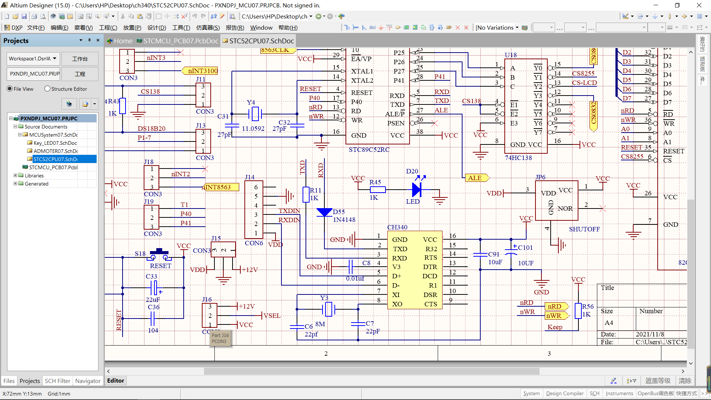
Task: Select Key_LED07.SchDoc in project tree
Action: [x=55, y=143]
